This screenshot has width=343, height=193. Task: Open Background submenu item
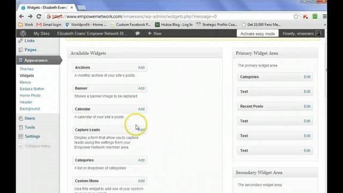tap(29, 108)
